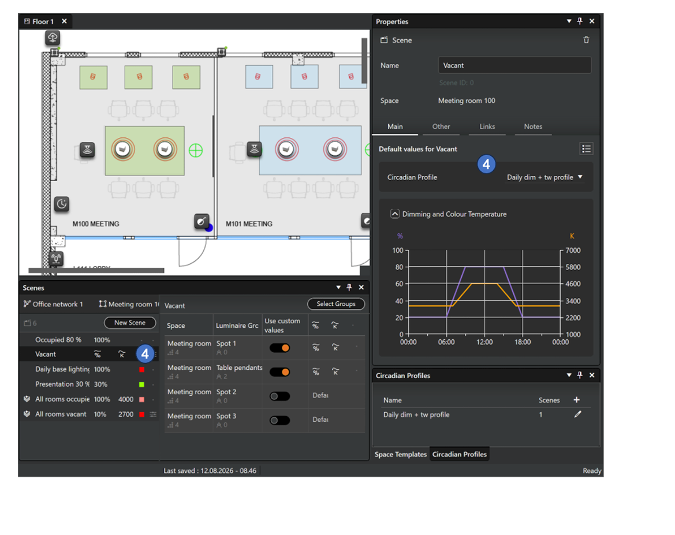Click the scene Name input field
The height and width of the screenshot is (535, 675).
[514, 65]
